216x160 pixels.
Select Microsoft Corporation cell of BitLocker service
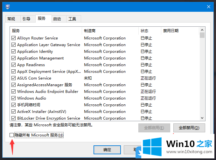[105, 118]
